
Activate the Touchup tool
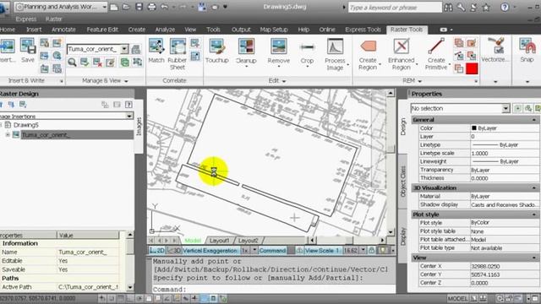click(x=217, y=51)
